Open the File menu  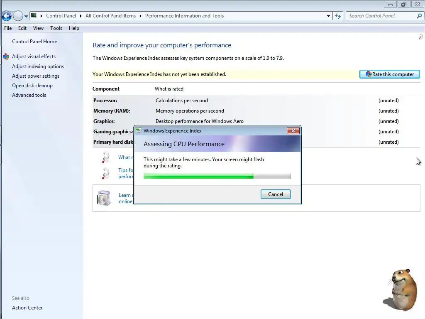(8, 28)
